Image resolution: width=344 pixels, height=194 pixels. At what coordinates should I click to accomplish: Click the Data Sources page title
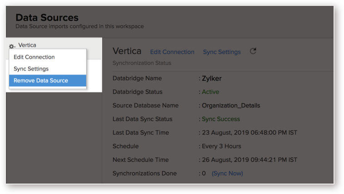point(47,18)
